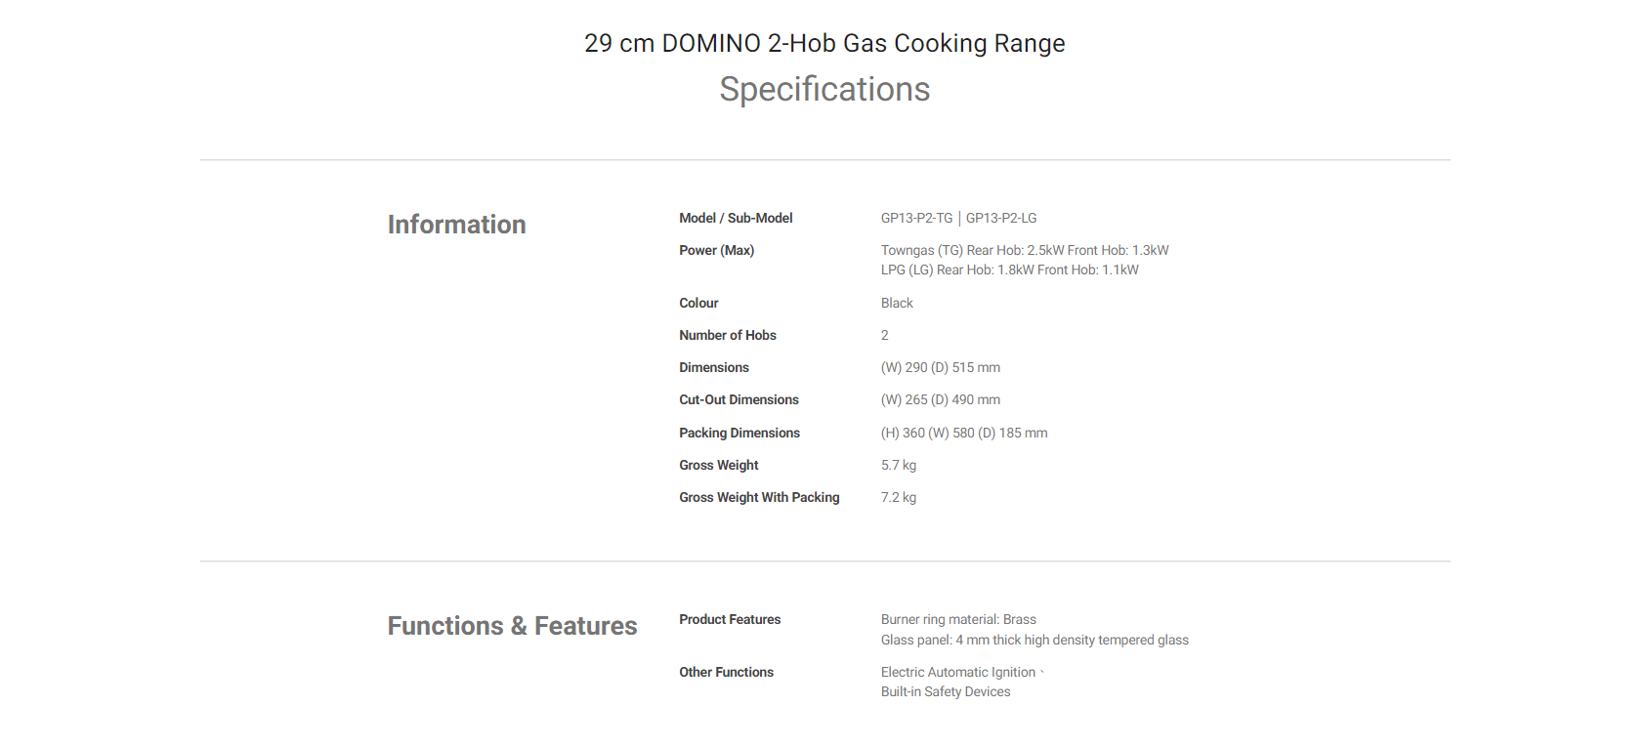This screenshot has height=747, width=1647.
Task: Click the 'Model / Sub-Model' label
Action: [736, 218]
